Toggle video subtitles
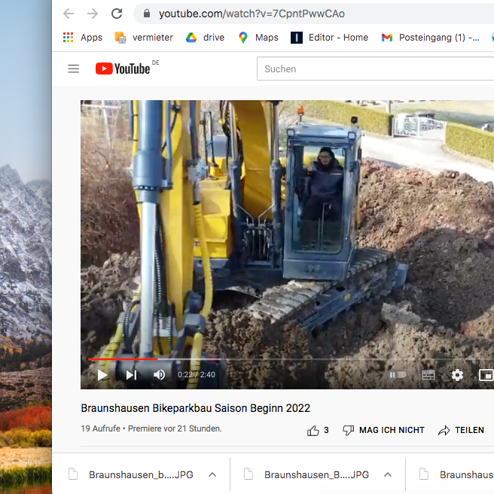This screenshot has height=494, width=494. (x=428, y=375)
